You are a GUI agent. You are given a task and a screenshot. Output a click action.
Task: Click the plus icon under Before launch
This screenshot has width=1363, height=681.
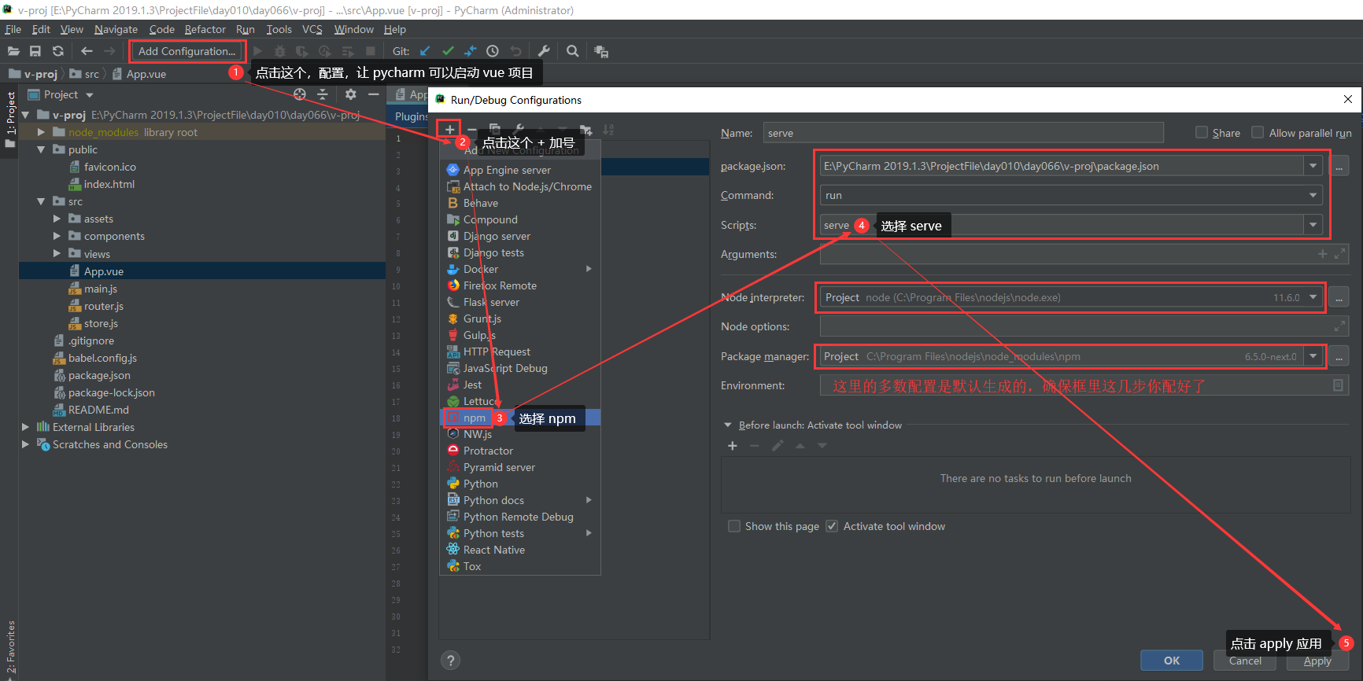pyautogui.click(x=733, y=446)
